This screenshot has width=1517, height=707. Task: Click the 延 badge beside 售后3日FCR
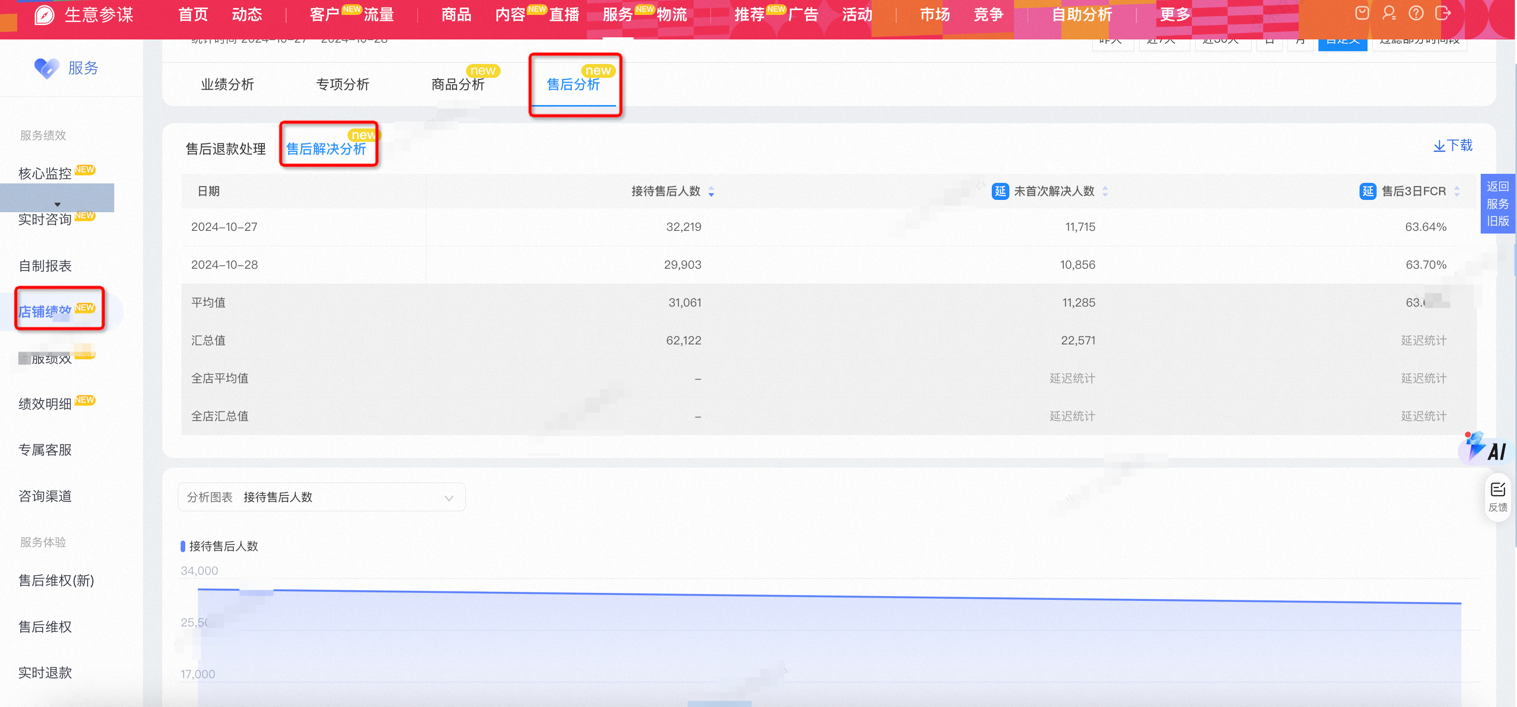pos(1368,191)
